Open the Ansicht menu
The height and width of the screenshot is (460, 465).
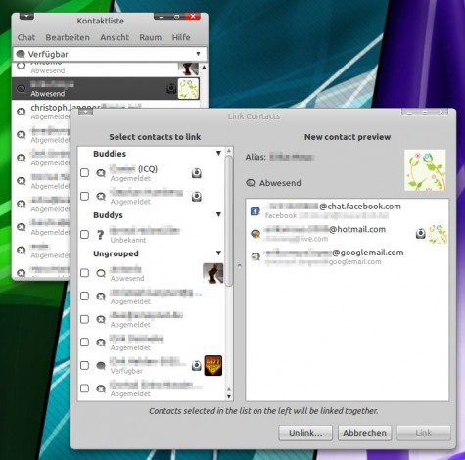(x=115, y=37)
